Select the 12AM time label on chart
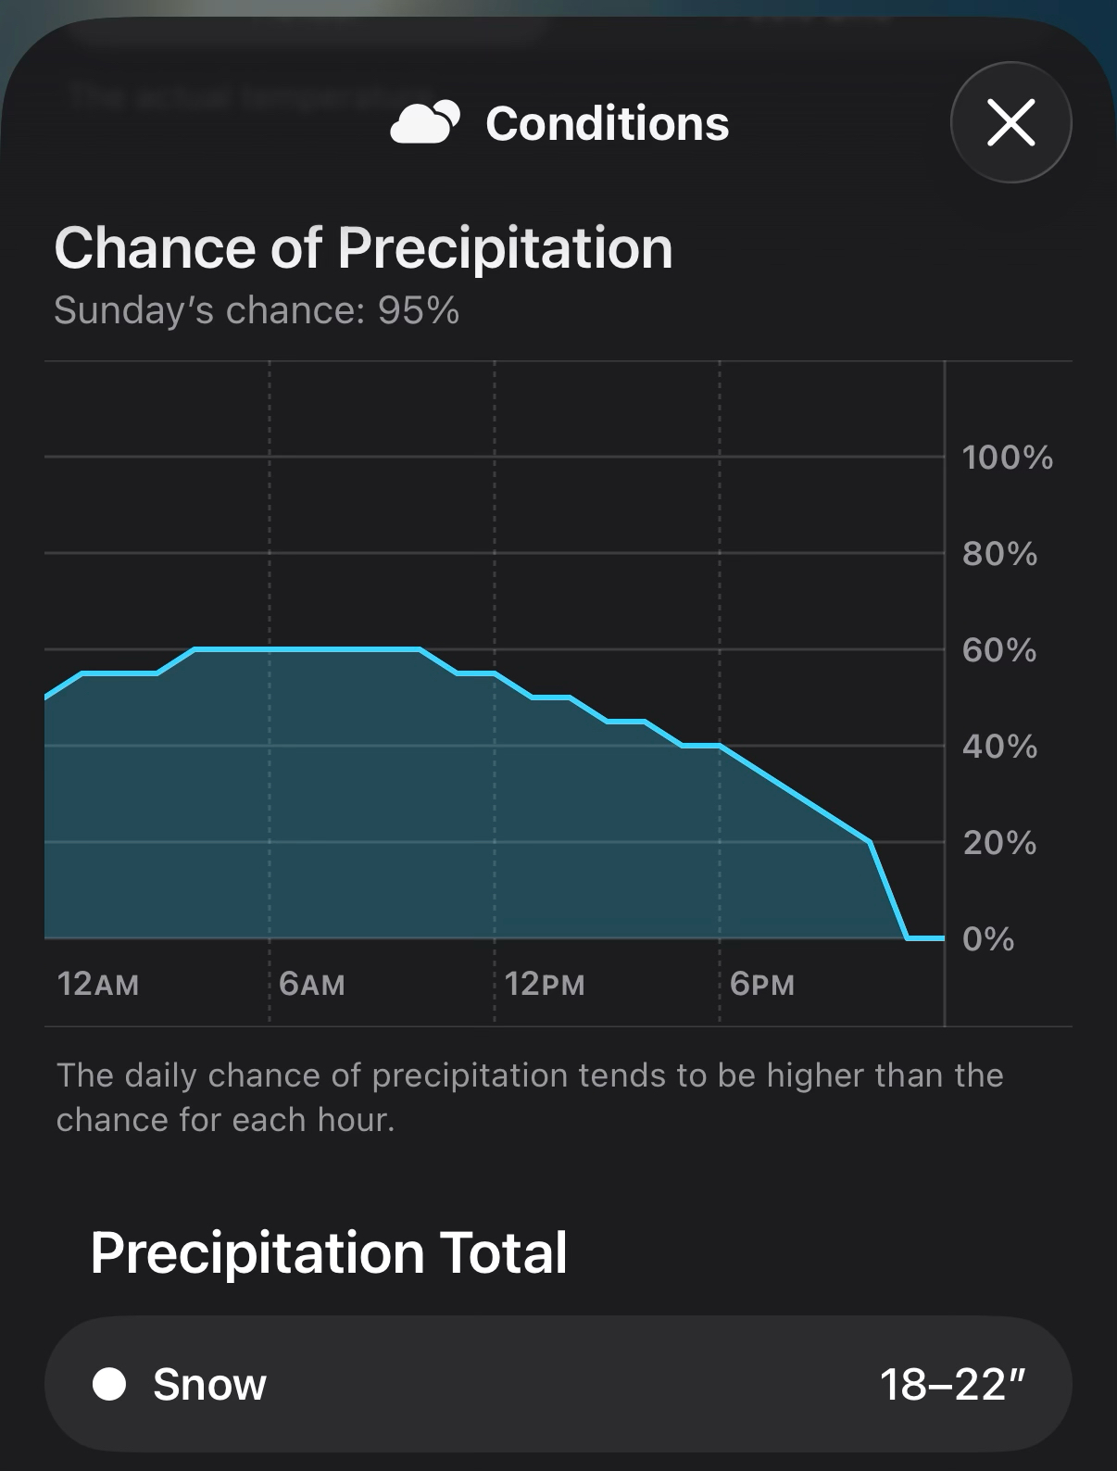The height and width of the screenshot is (1471, 1117). [x=98, y=984]
